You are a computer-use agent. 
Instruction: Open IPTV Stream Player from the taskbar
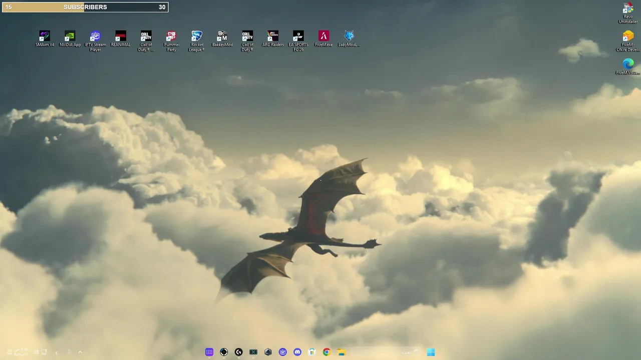[282, 352]
